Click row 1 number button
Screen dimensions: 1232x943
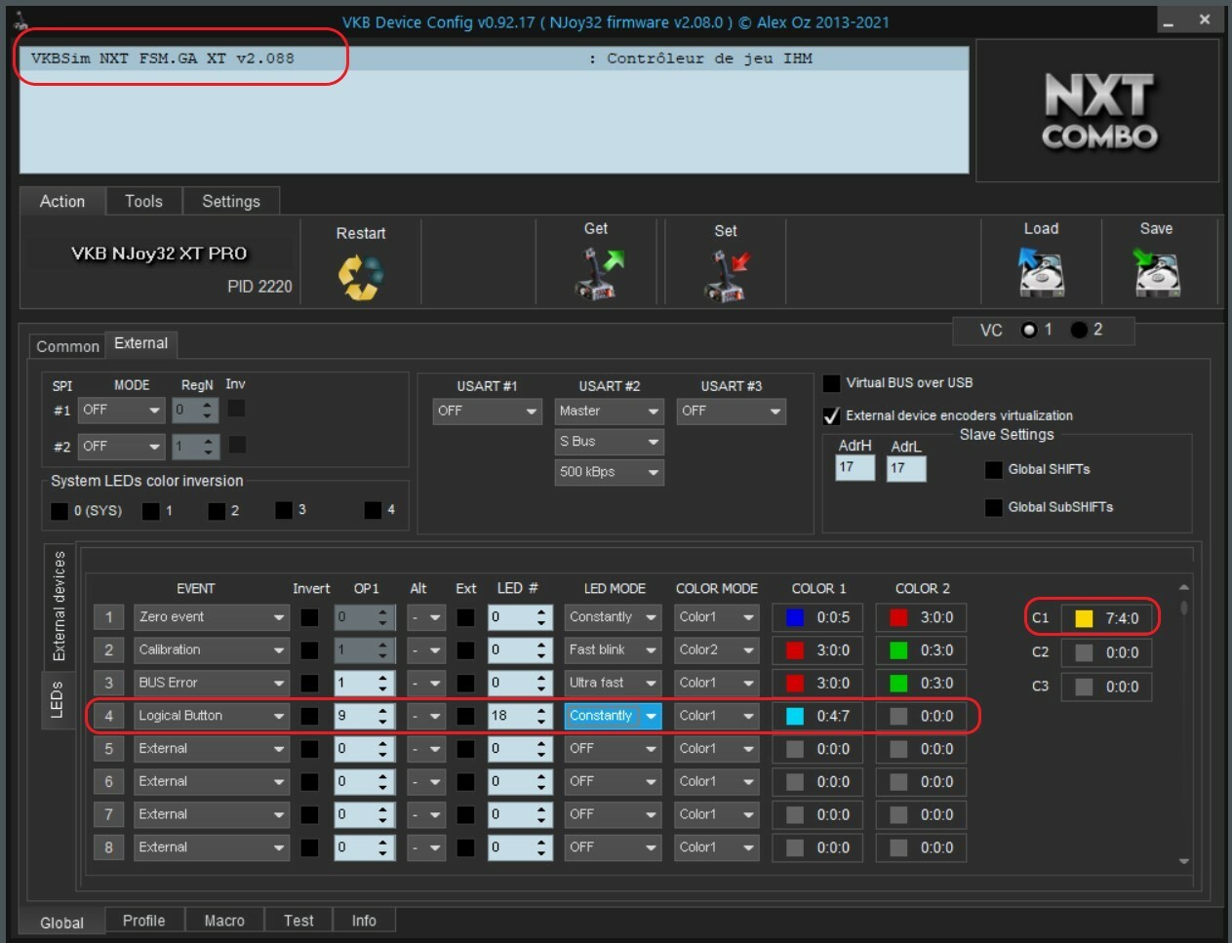(108, 617)
